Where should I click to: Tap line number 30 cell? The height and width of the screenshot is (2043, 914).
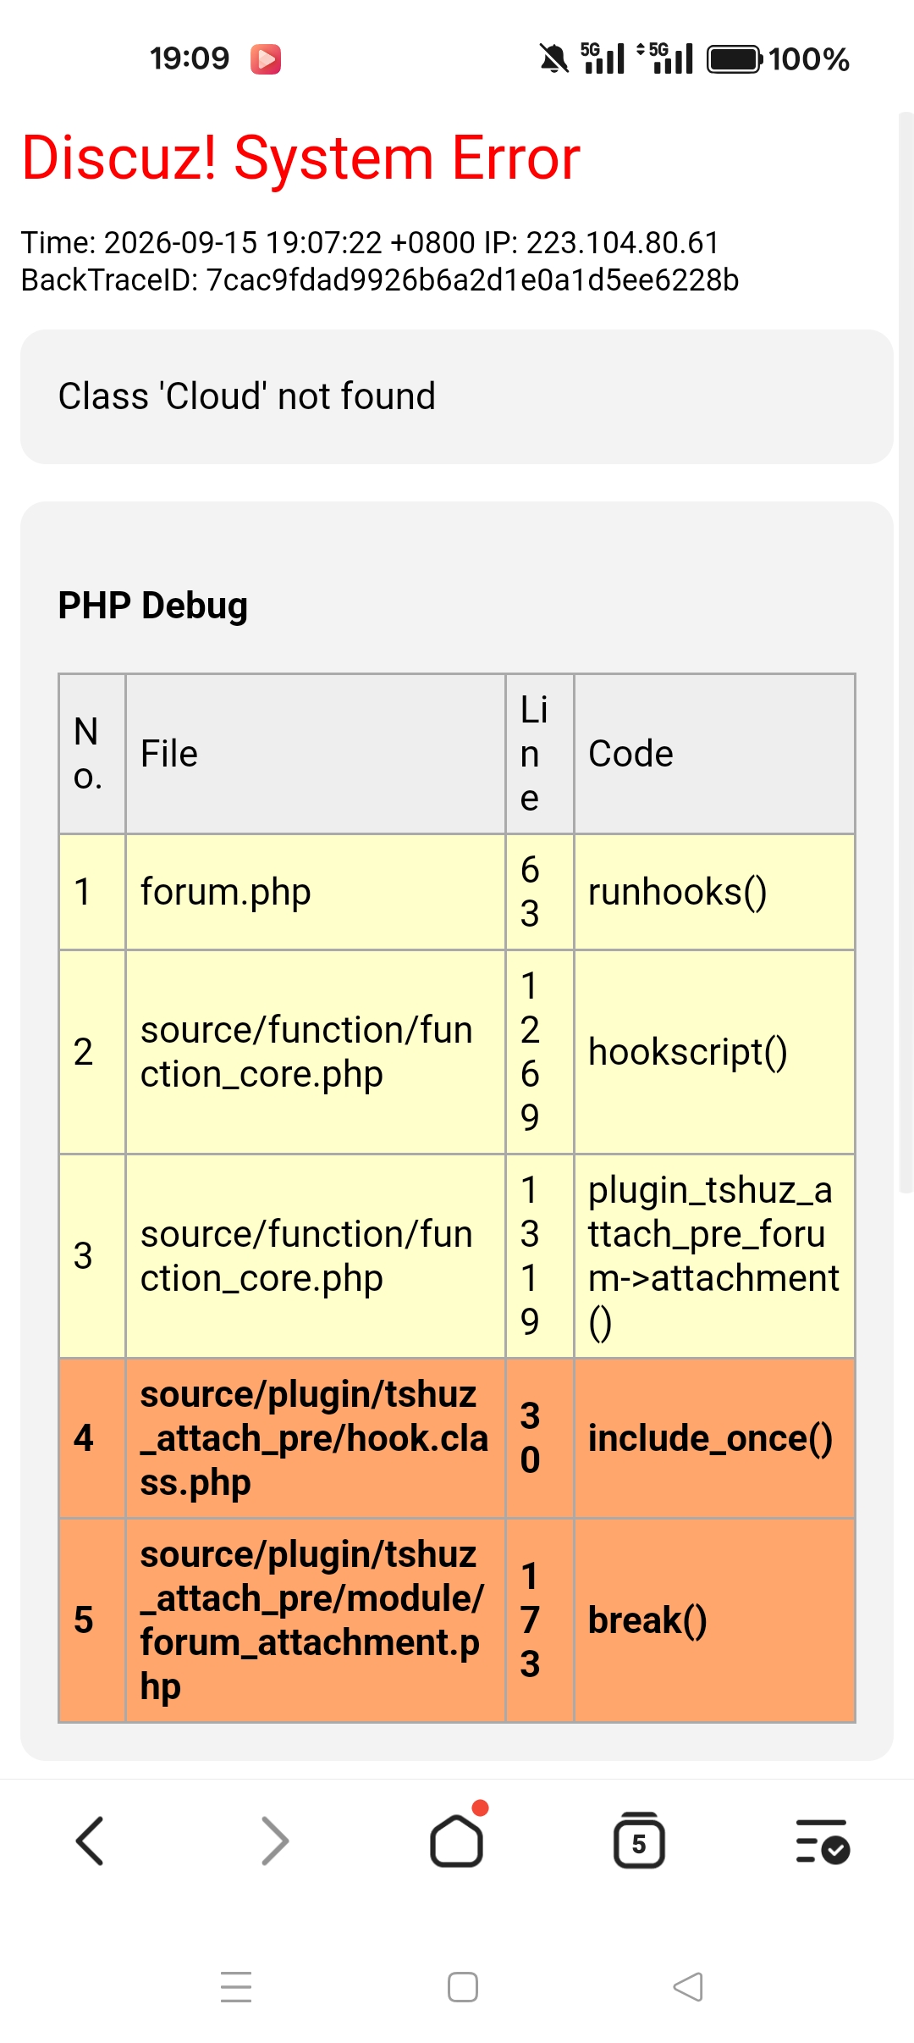pyautogui.click(x=540, y=1438)
